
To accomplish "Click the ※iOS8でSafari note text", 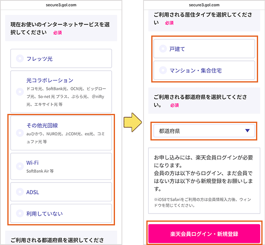I will pyautogui.click(x=203, y=203).
